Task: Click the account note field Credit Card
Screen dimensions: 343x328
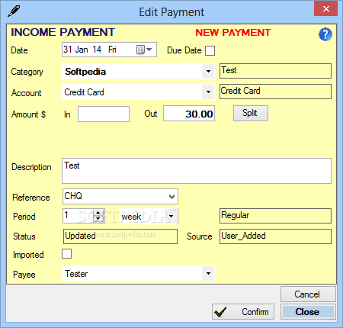Action: 275,92
